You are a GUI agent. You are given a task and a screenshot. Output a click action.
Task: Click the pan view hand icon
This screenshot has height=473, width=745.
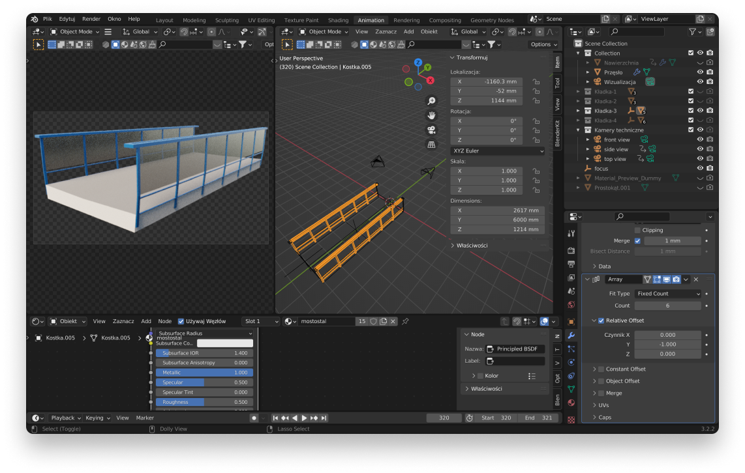tap(431, 115)
